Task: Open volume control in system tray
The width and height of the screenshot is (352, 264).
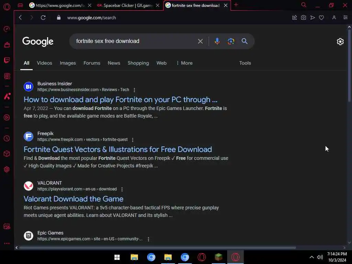Action: coord(320,257)
